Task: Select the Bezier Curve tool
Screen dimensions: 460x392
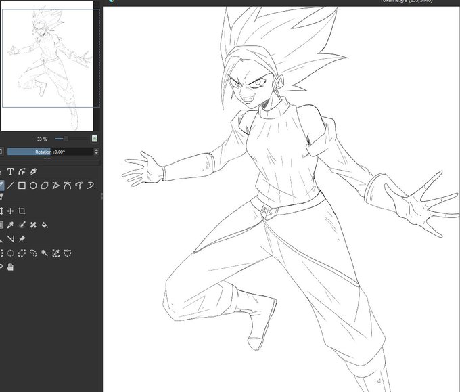Action: 68,186
